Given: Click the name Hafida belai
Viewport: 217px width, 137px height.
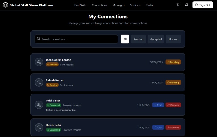Looking at the screenshot, I should (x=53, y=125).
